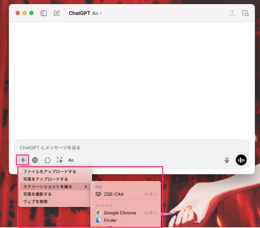Open the 4o model picker in composer toolbar
260x228 pixels.
pos(71,160)
